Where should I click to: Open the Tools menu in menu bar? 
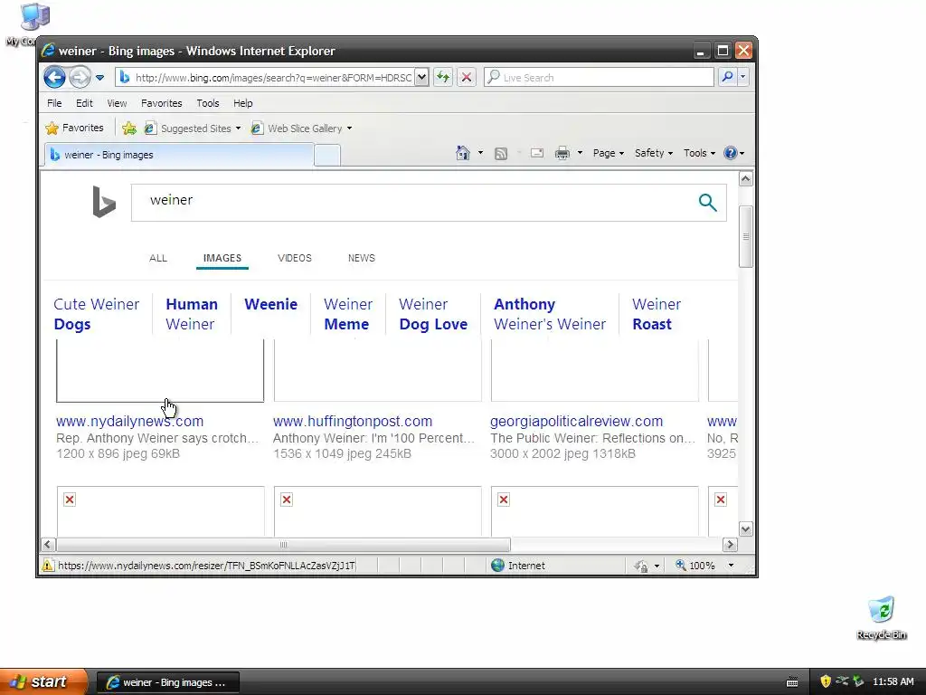[208, 103]
